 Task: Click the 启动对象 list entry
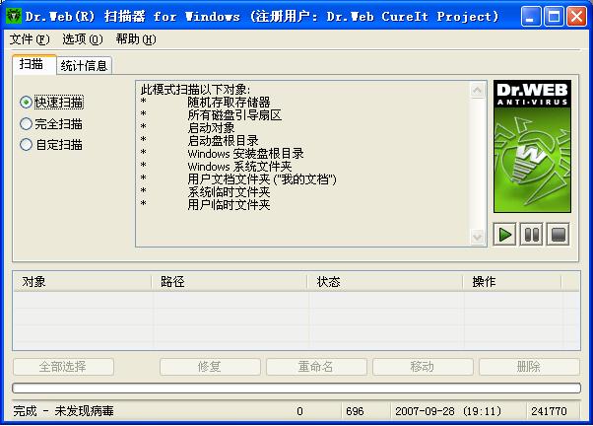[x=211, y=128]
